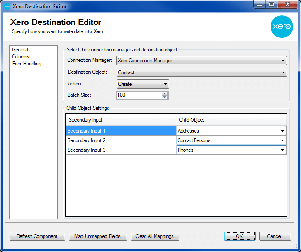Click the Xero icon in title bar
The image size is (301, 252).
[7, 7]
